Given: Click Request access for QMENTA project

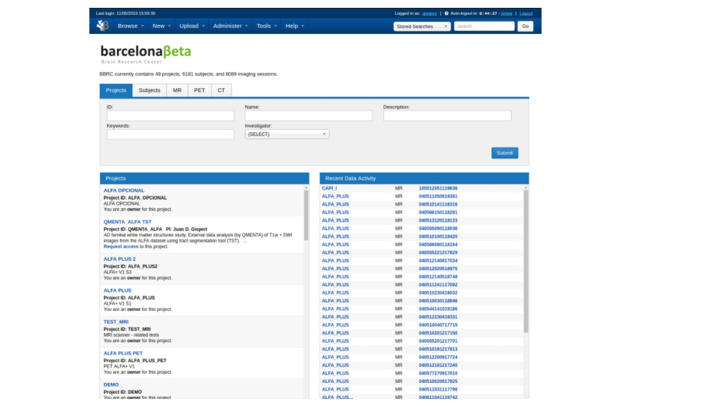Looking at the screenshot, I should point(121,246).
